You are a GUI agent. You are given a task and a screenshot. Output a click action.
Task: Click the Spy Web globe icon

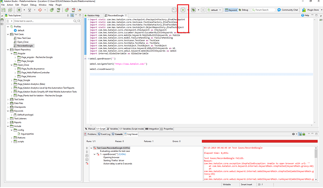51,10
